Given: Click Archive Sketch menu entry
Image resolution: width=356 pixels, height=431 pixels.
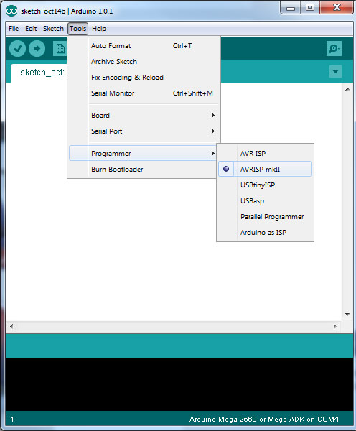Looking at the screenshot, I should [144, 62].
